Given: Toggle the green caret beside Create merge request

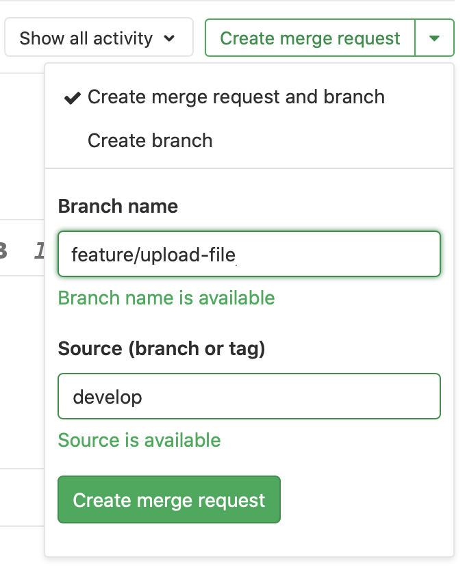Looking at the screenshot, I should [x=434, y=38].
